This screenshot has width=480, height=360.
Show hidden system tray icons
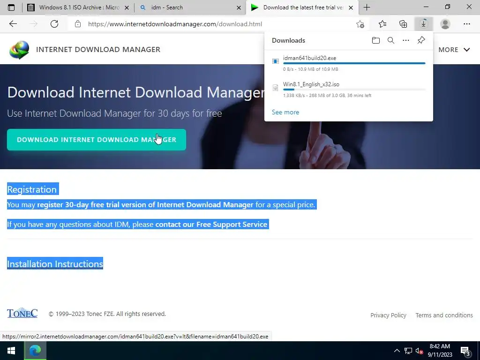pos(397,351)
